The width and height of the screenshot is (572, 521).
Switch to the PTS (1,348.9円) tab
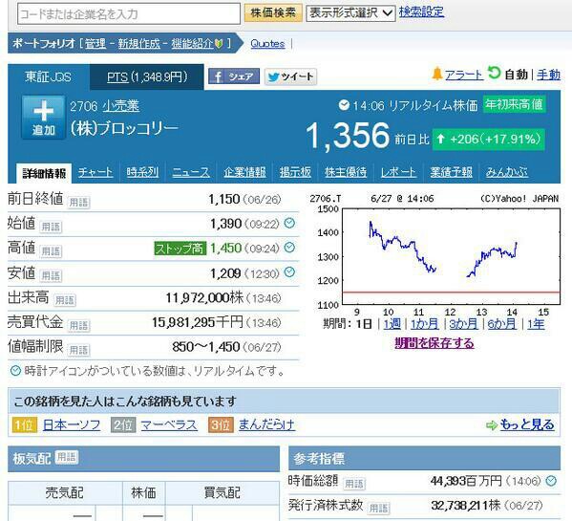(147, 77)
